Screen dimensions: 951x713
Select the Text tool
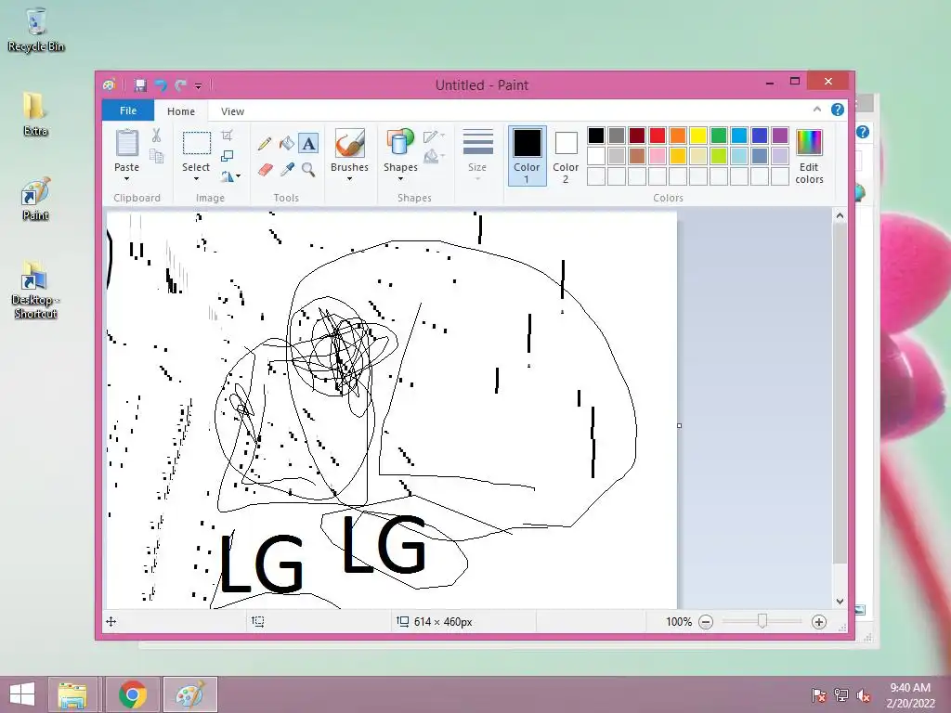click(308, 144)
